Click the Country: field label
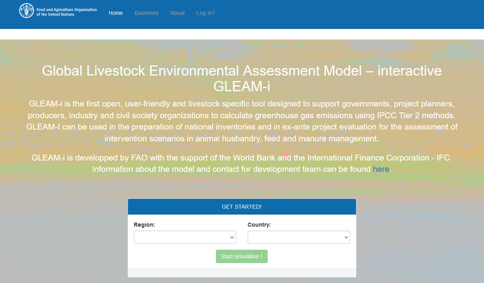This screenshot has width=484, height=283. pyautogui.click(x=259, y=224)
